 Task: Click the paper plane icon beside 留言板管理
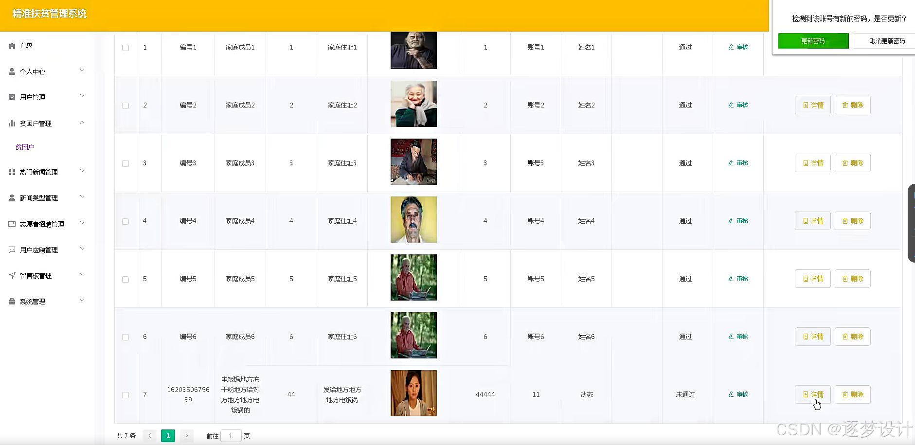(x=12, y=276)
